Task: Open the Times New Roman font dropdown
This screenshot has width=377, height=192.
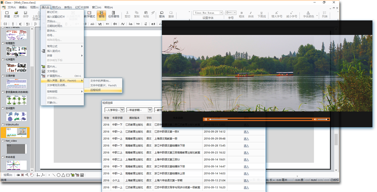Action: (x=221, y=13)
